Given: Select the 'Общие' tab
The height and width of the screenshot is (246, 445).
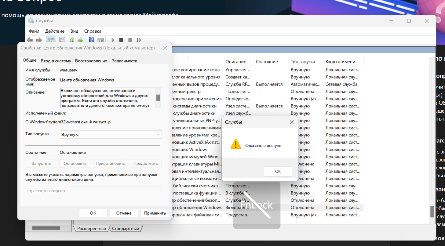Looking at the screenshot, I should (30, 60).
